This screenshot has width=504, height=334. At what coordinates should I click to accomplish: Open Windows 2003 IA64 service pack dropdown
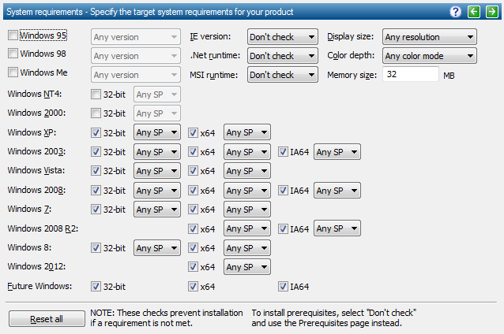[x=337, y=151]
